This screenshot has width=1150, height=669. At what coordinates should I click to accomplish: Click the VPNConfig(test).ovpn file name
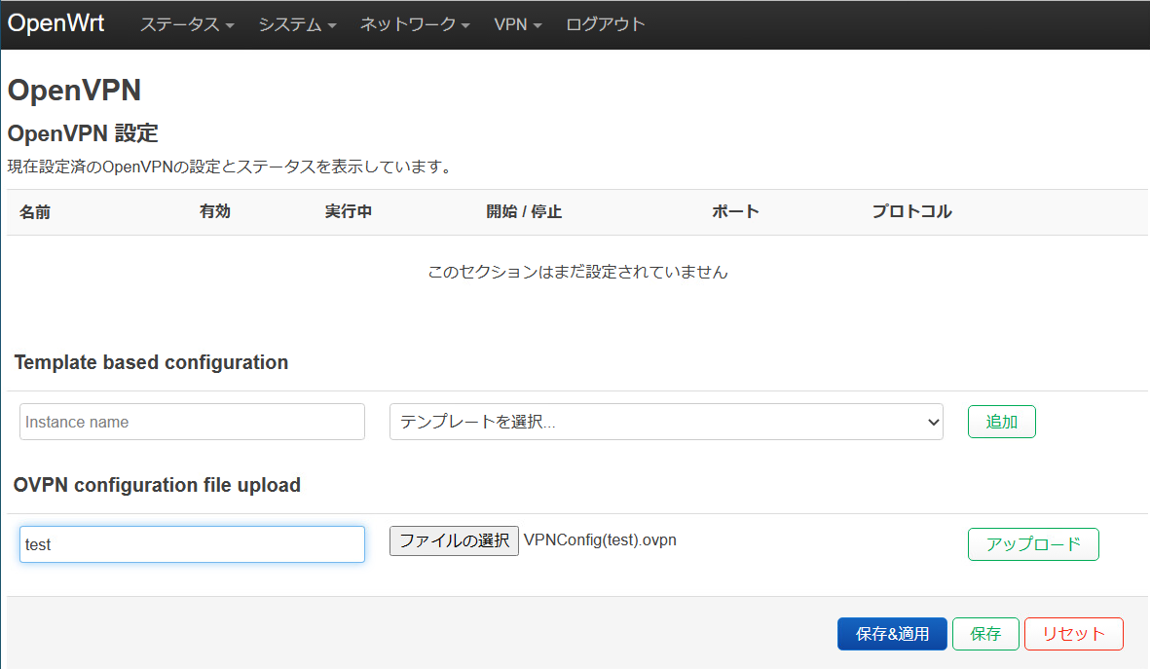coord(600,539)
